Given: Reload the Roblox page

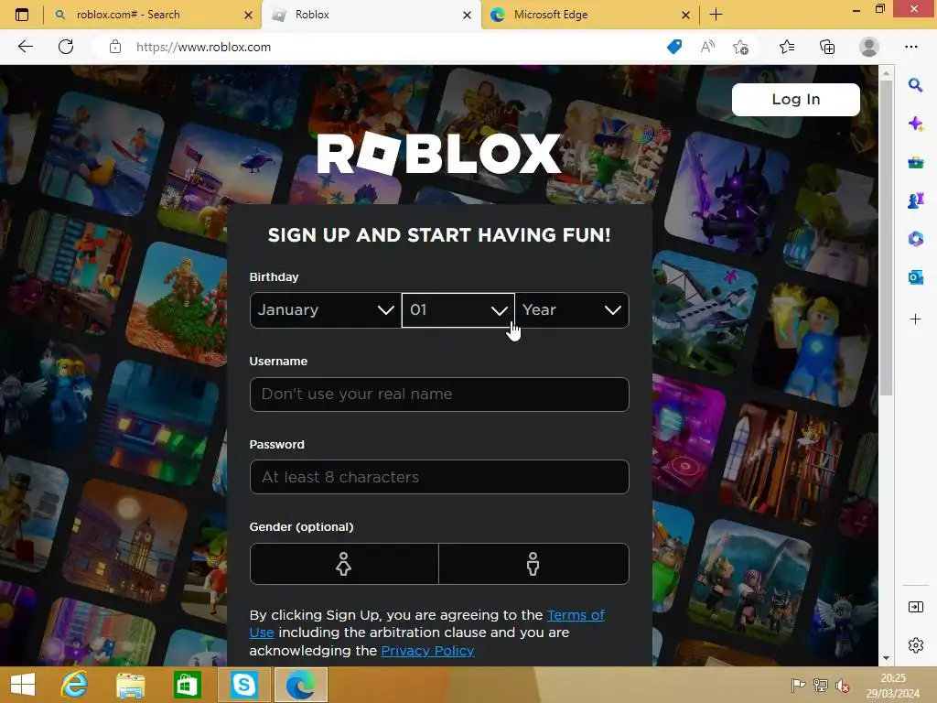Looking at the screenshot, I should pyautogui.click(x=66, y=47).
